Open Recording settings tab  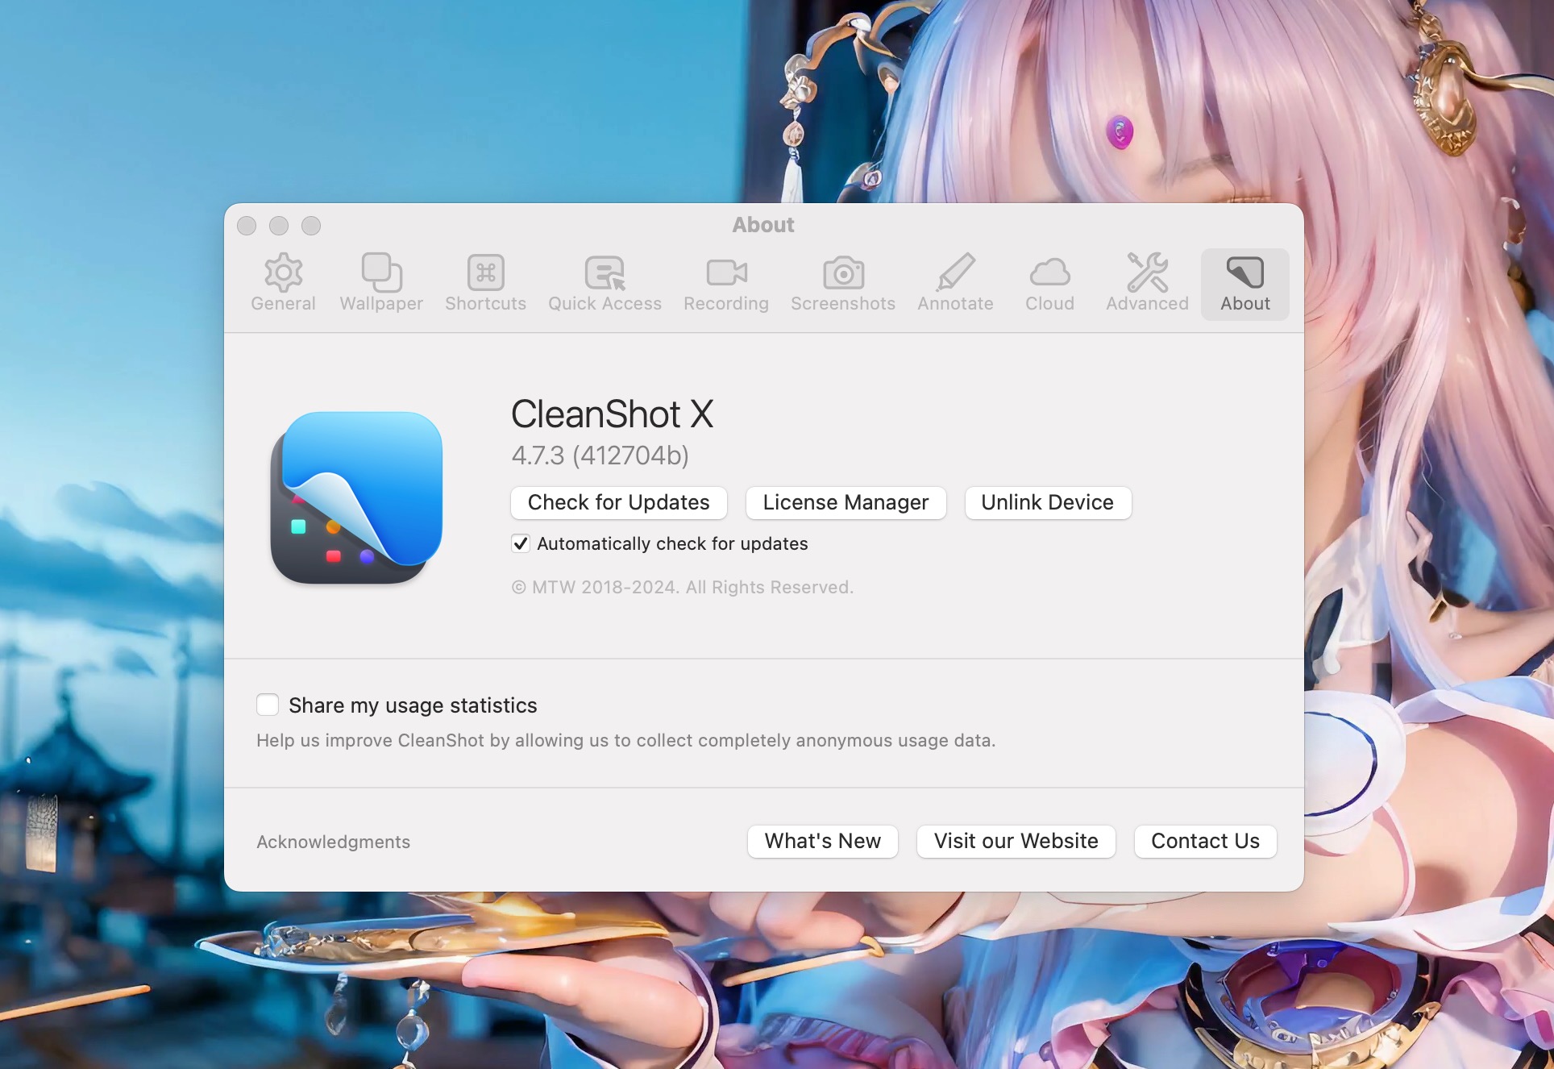click(x=726, y=282)
